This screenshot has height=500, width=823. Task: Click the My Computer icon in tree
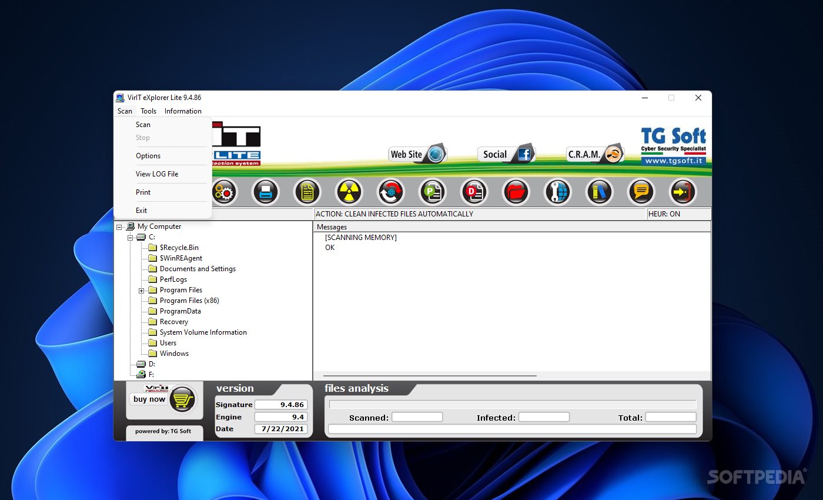point(130,226)
